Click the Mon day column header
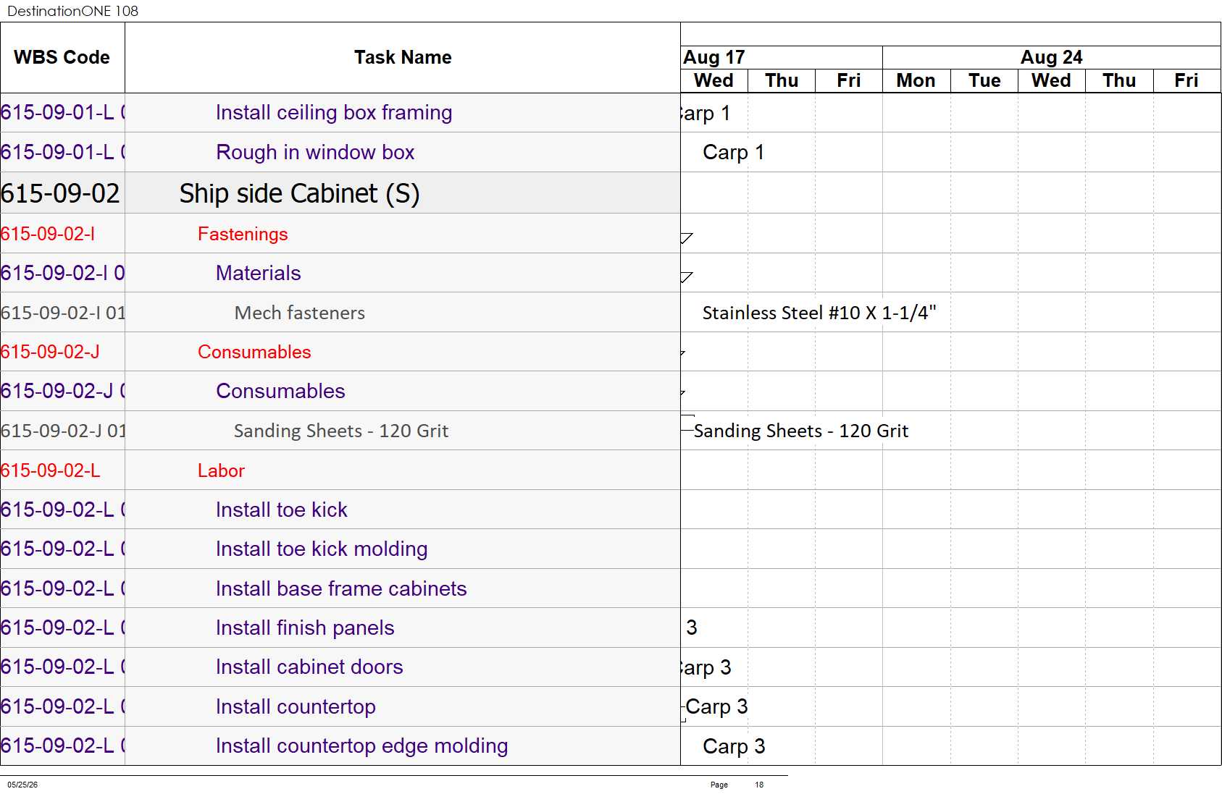1222x794 pixels. (x=916, y=80)
